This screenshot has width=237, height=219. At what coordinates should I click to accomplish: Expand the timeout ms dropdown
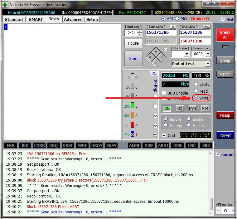pyautogui.click(x=208, y=54)
